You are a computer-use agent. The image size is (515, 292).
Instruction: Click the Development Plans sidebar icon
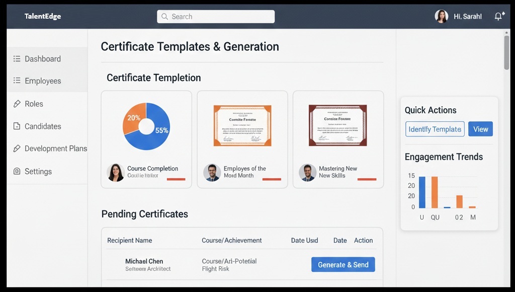(x=17, y=149)
